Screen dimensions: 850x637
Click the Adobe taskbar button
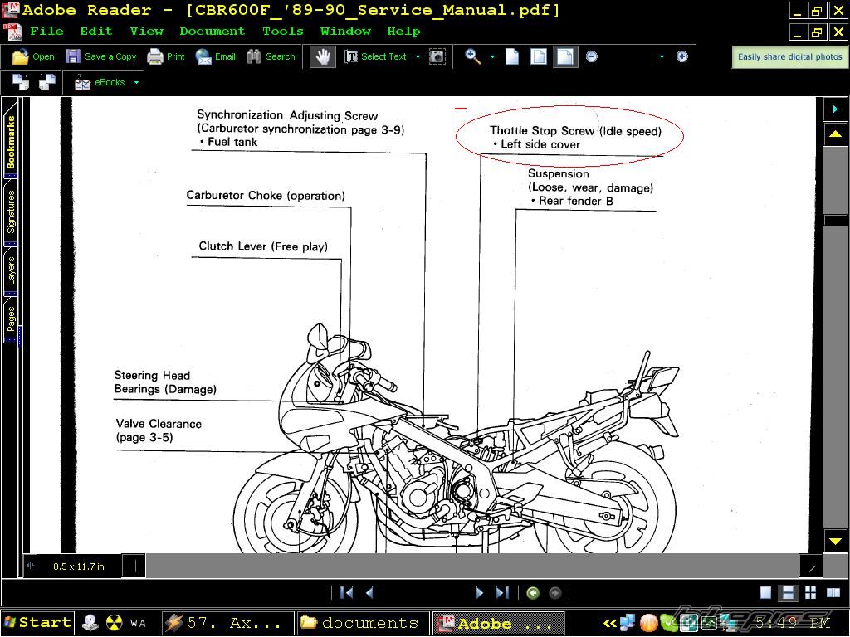(x=498, y=623)
